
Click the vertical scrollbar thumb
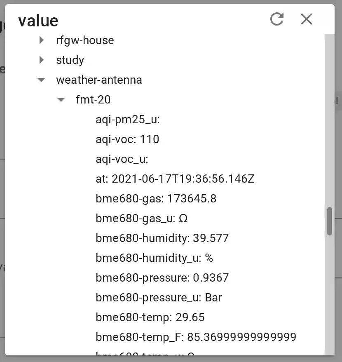click(x=329, y=221)
